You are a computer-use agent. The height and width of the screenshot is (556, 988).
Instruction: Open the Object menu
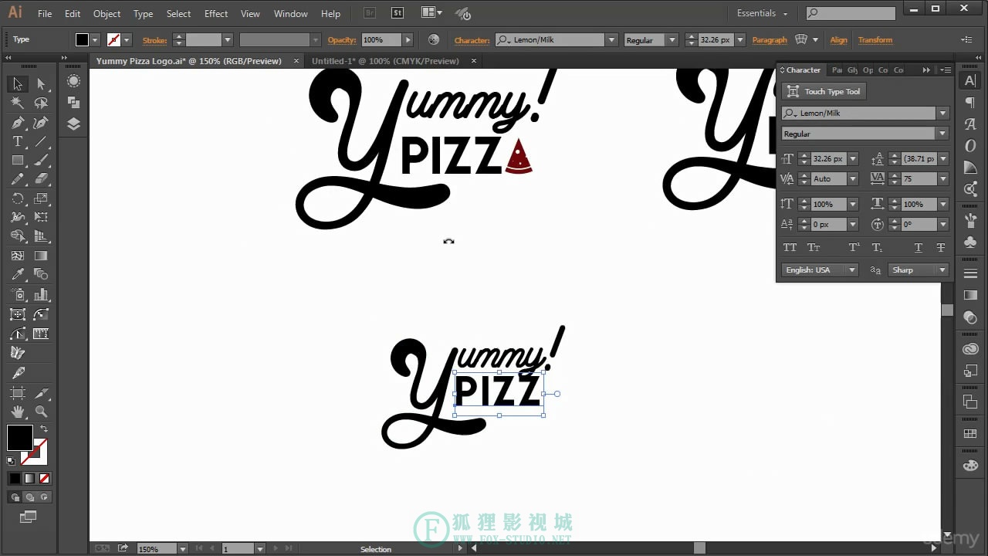tap(107, 14)
